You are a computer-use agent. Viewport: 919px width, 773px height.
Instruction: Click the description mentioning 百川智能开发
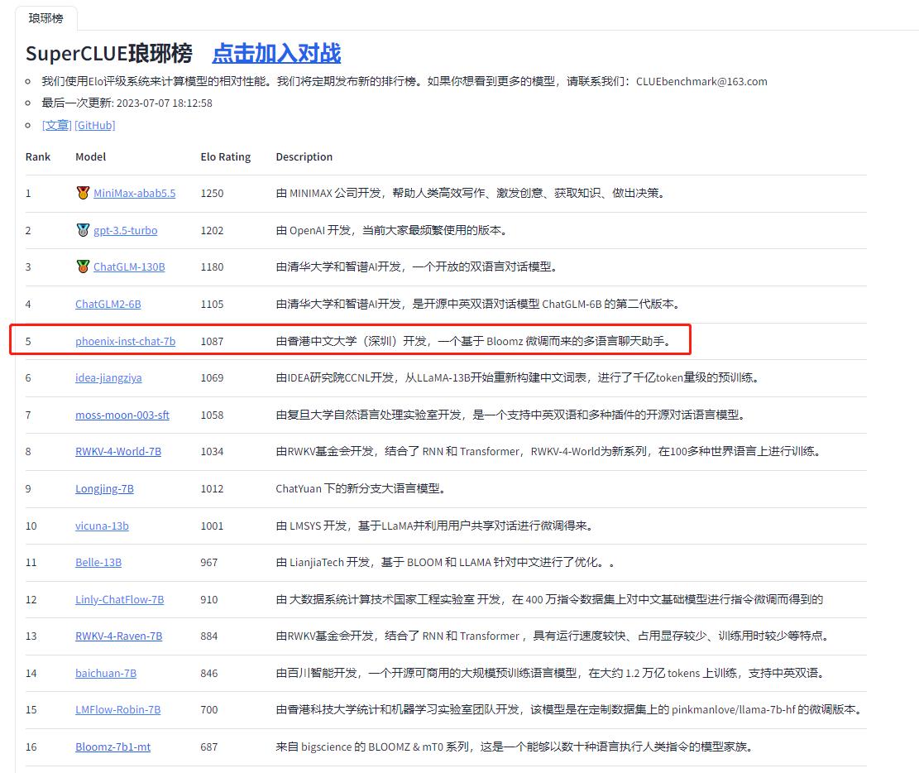(x=551, y=674)
